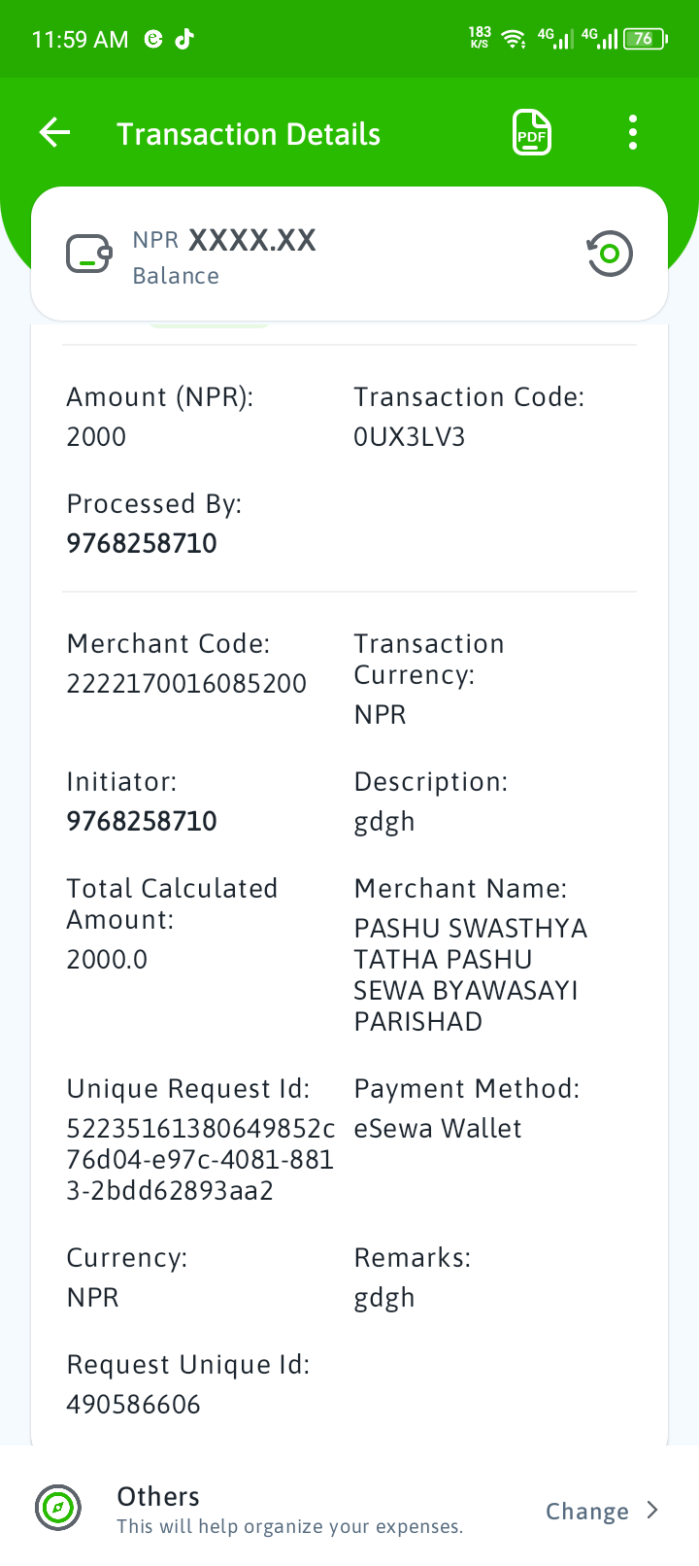This screenshot has height=1566, width=699.
Task: Download transaction as PDF
Action: [531, 133]
